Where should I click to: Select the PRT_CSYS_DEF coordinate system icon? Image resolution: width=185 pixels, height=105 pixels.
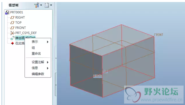(x=12, y=33)
